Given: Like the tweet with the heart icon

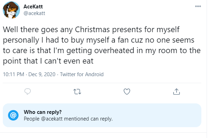Looking at the screenshot, I should point(127,92).
